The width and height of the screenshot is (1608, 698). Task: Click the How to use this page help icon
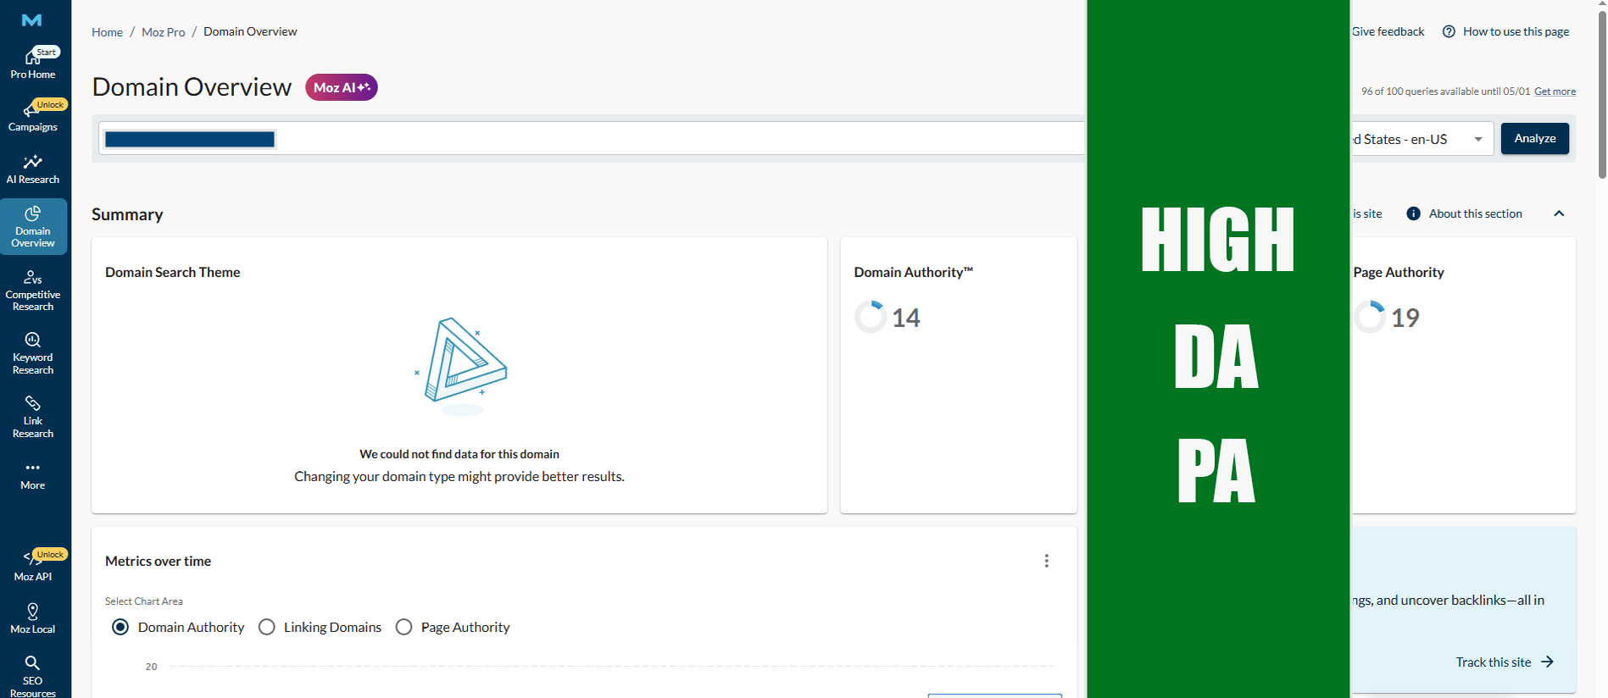tap(1449, 31)
